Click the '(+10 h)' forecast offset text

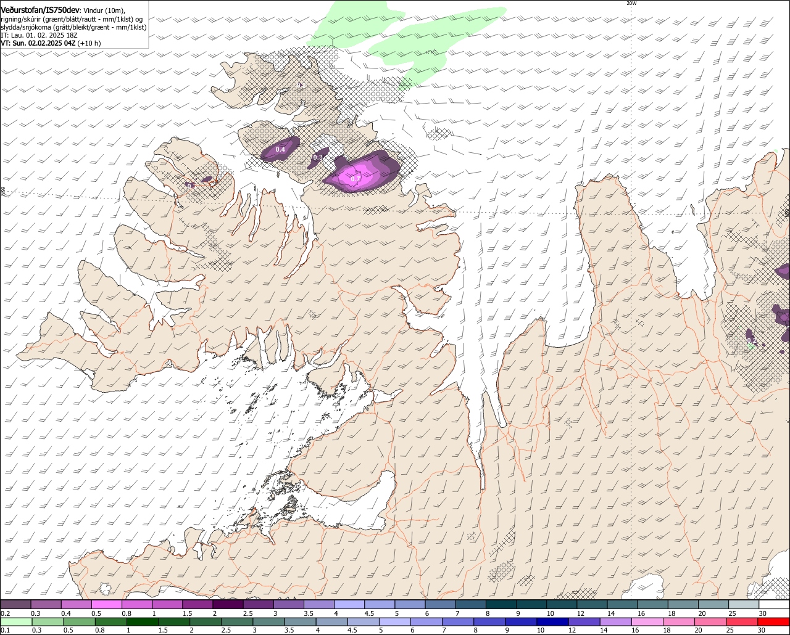pos(89,43)
